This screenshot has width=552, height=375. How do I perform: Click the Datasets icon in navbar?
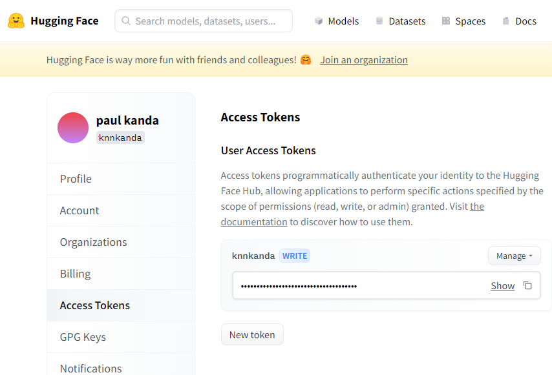(379, 21)
